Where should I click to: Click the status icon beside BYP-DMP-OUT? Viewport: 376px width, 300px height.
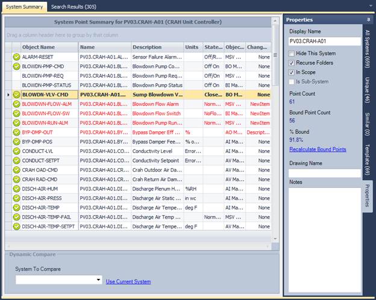[16, 132]
